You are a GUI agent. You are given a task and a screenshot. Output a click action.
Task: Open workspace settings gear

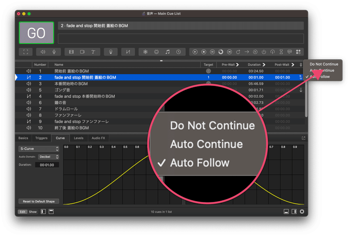(302, 212)
